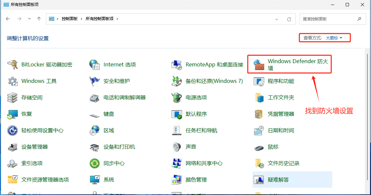Viewport: 371px width, 195px height.
Task: Click the 同步中心 green icon
Action: coord(95,163)
